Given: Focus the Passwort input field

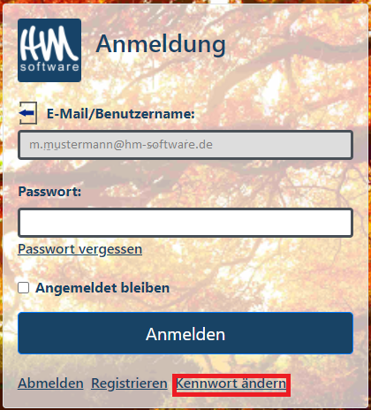Looking at the screenshot, I should pyautogui.click(x=185, y=223).
